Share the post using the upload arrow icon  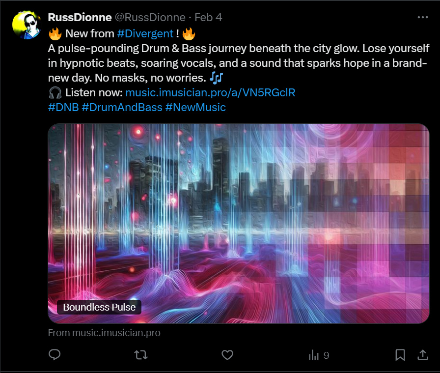click(x=422, y=355)
